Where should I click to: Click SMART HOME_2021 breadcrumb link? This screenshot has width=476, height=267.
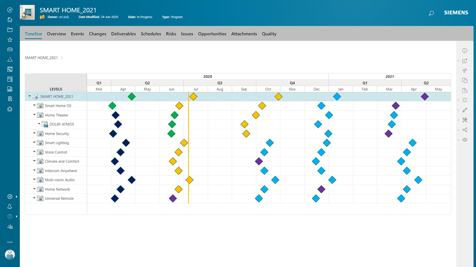pos(41,58)
